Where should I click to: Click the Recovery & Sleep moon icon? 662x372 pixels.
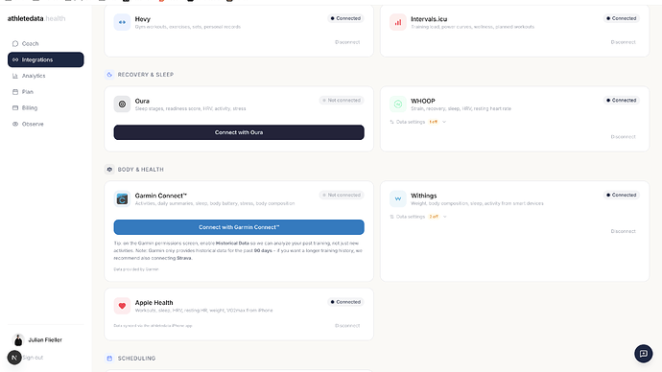pyautogui.click(x=109, y=75)
